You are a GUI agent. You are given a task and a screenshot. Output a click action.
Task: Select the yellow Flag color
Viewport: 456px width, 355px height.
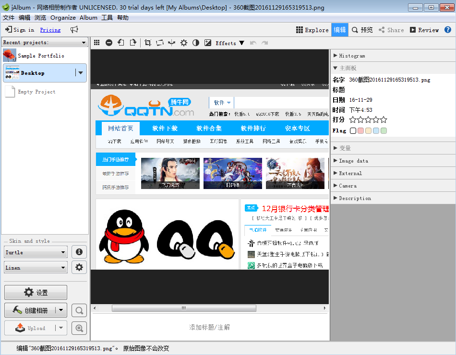[368, 130]
